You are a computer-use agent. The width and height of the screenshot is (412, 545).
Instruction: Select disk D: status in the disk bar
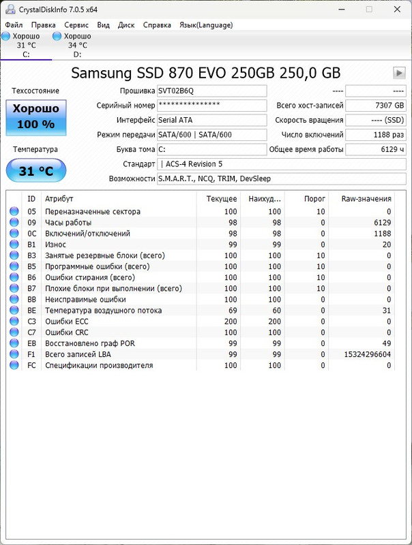(77, 45)
